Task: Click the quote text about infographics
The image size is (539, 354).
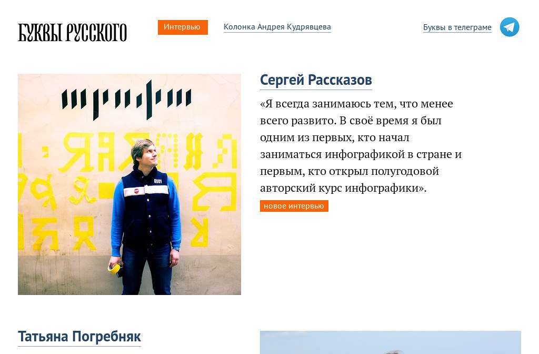Action: pyautogui.click(x=360, y=146)
